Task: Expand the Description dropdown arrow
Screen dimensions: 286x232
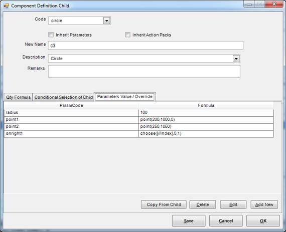Action: pyautogui.click(x=236, y=59)
